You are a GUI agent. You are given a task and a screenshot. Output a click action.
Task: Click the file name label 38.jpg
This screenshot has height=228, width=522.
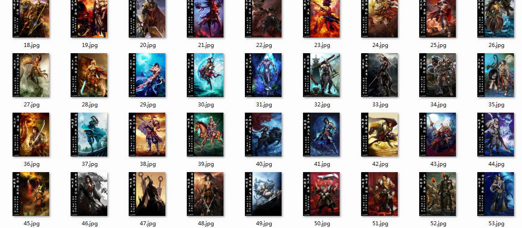(148, 164)
